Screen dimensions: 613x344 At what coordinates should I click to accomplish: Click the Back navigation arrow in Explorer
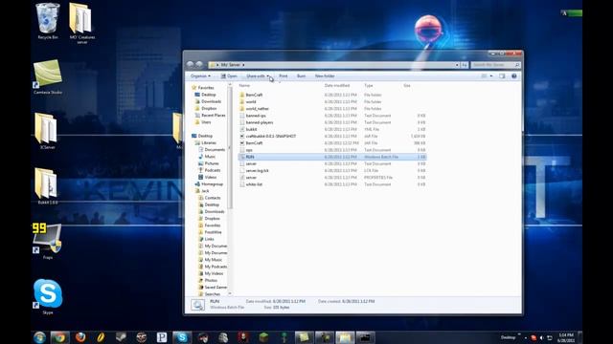point(191,64)
